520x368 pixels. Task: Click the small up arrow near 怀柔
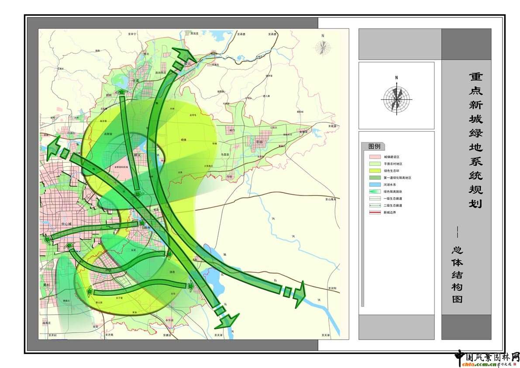click(123, 92)
